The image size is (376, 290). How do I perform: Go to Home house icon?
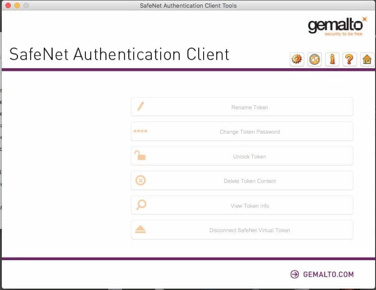pyautogui.click(x=367, y=59)
